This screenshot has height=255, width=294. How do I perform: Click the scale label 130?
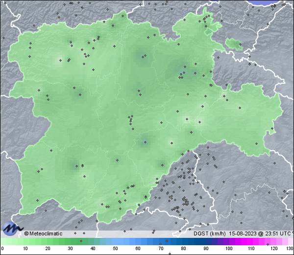pos(290,249)
